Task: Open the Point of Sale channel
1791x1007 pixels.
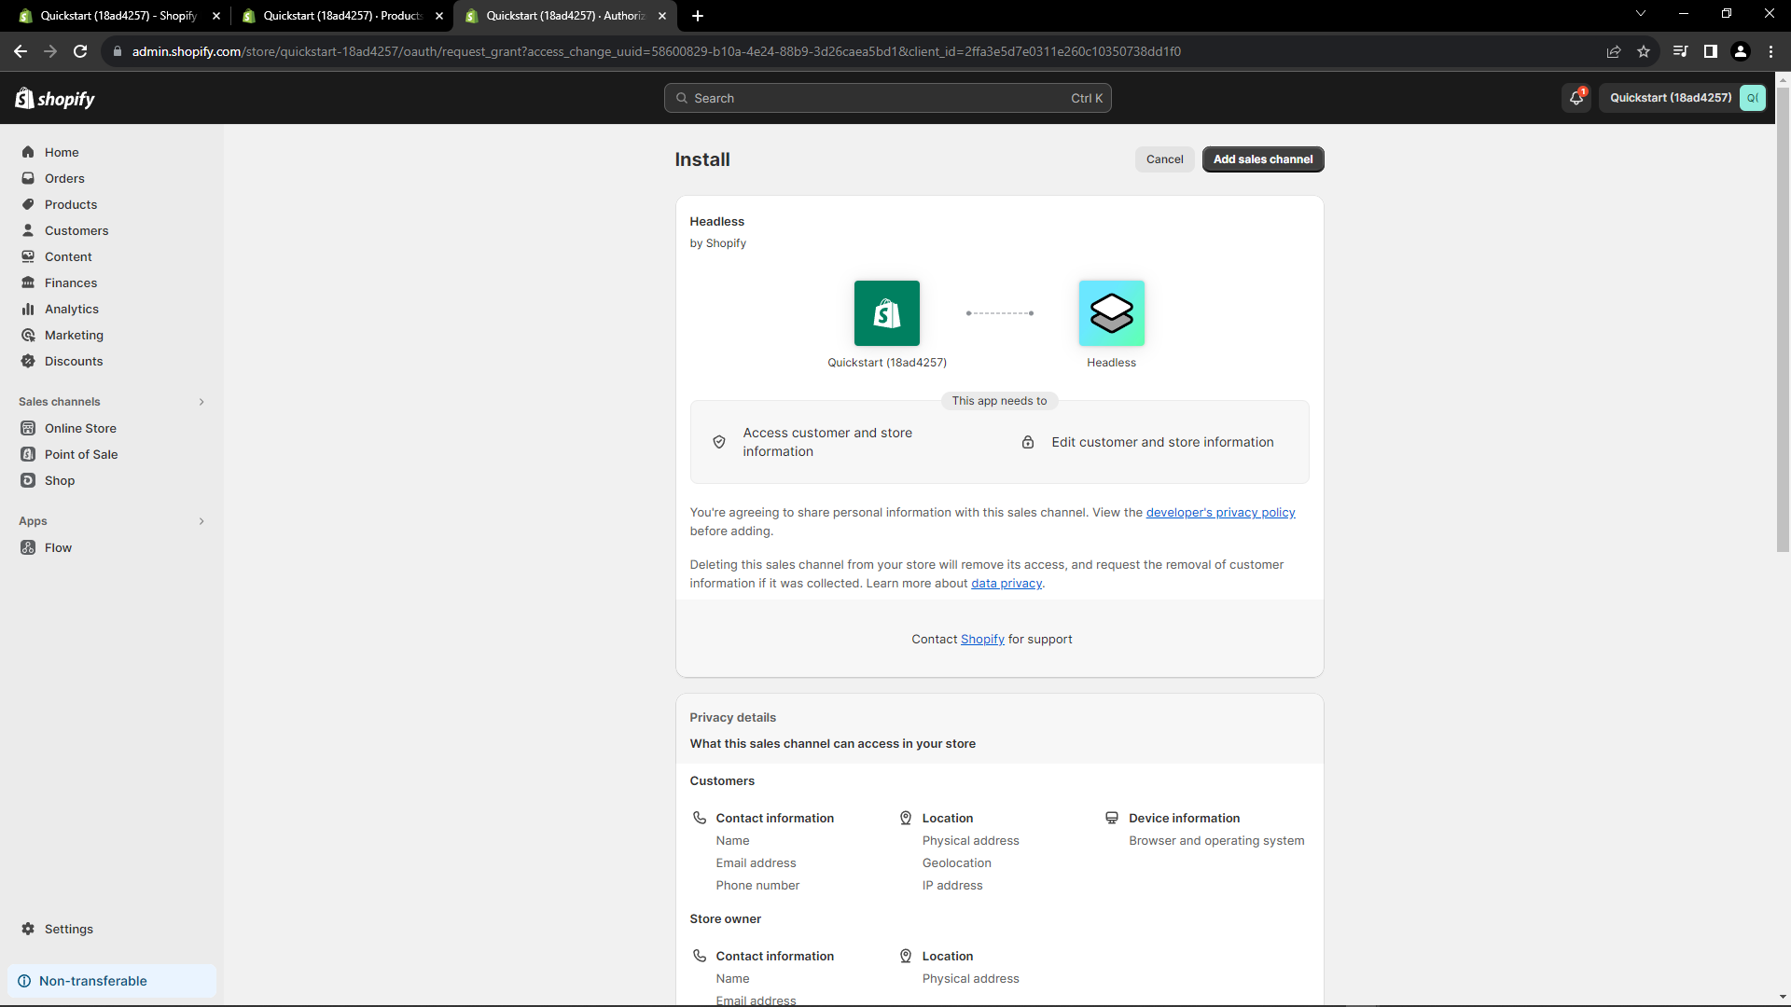Action: pyautogui.click(x=80, y=454)
